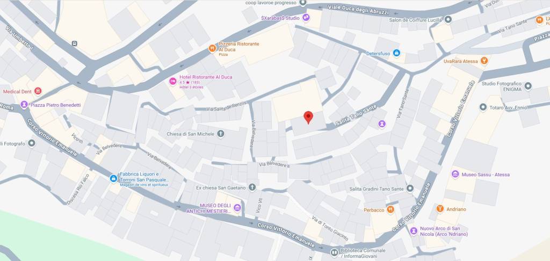Click Museo degli Antichi Mestieri label

[x=209, y=208]
